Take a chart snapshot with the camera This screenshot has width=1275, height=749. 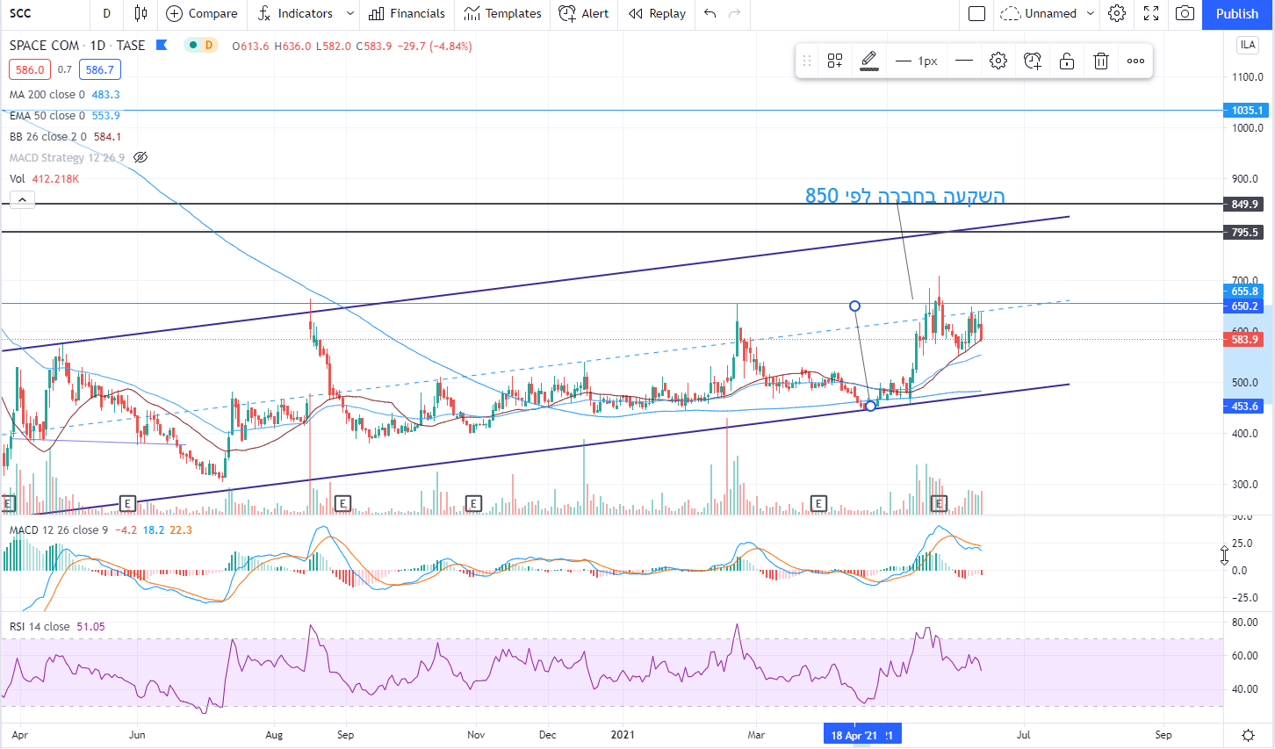1185,13
